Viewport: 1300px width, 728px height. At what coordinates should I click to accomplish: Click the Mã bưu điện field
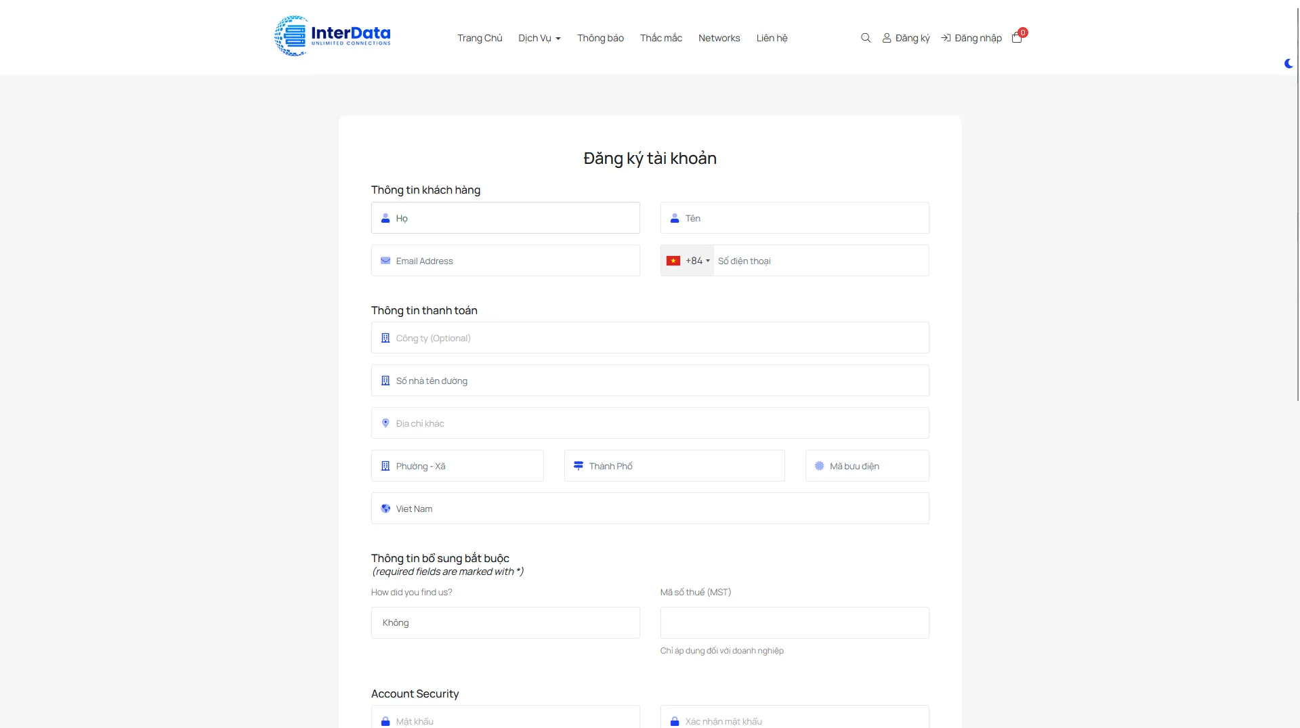tap(867, 466)
